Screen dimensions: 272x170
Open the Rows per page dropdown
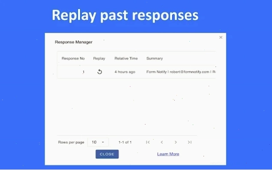point(98,142)
